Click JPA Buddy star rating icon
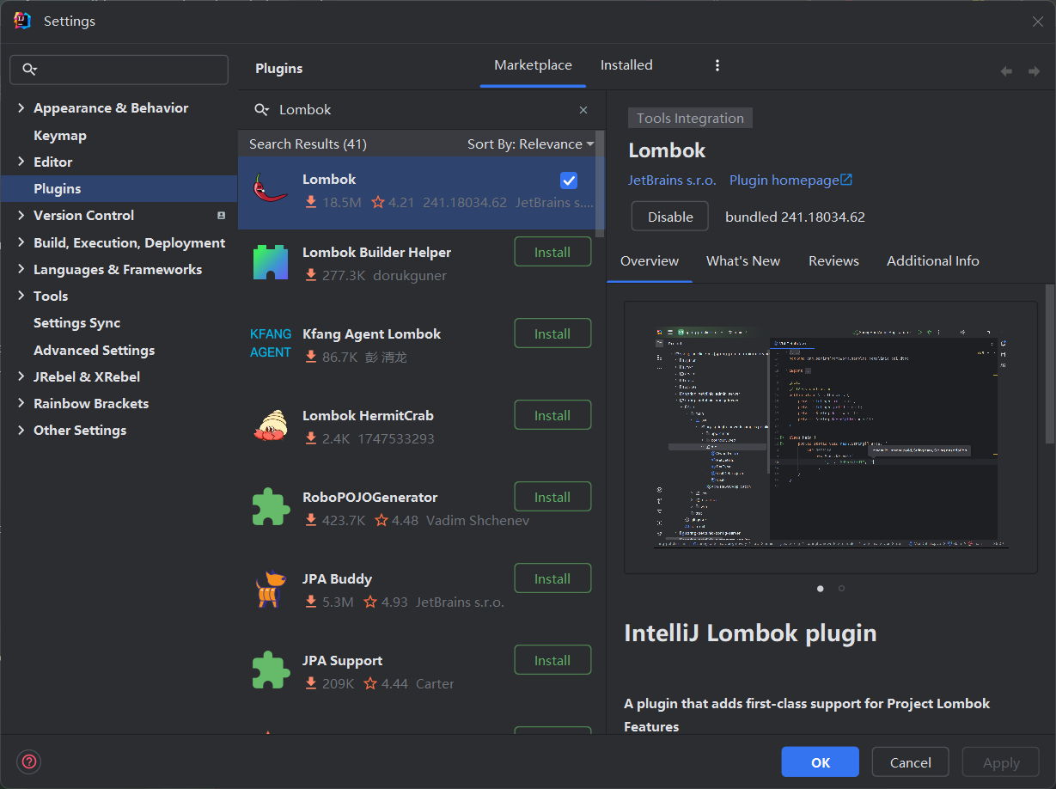The width and height of the screenshot is (1056, 789). (370, 602)
